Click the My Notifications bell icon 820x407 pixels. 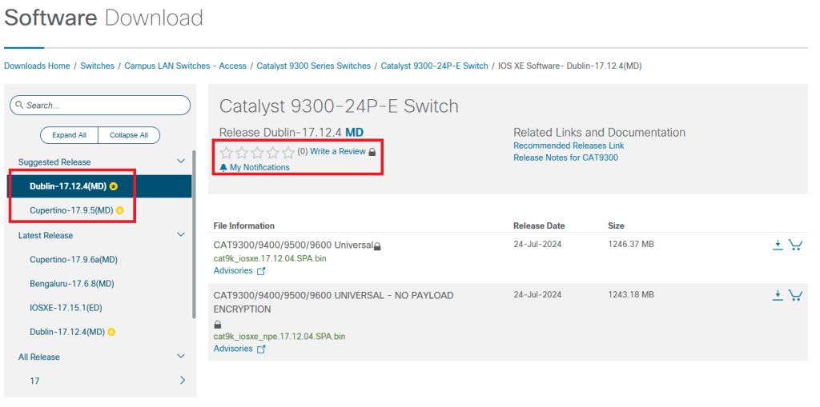(x=223, y=168)
